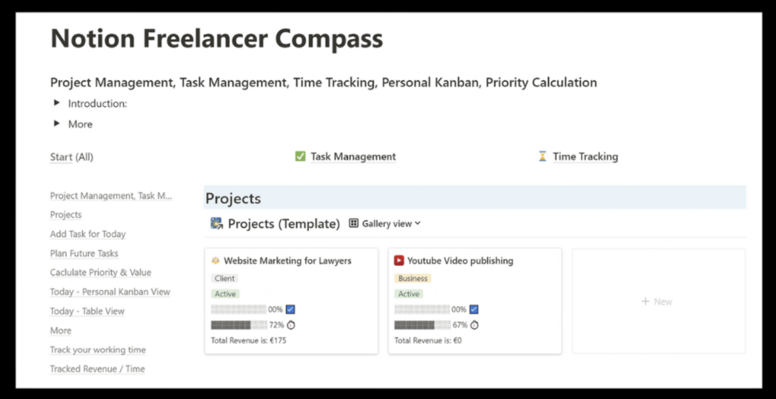This screenshot has height=399, width=776.
Task: Add a new project with the New card
Action: coord(659,301)
